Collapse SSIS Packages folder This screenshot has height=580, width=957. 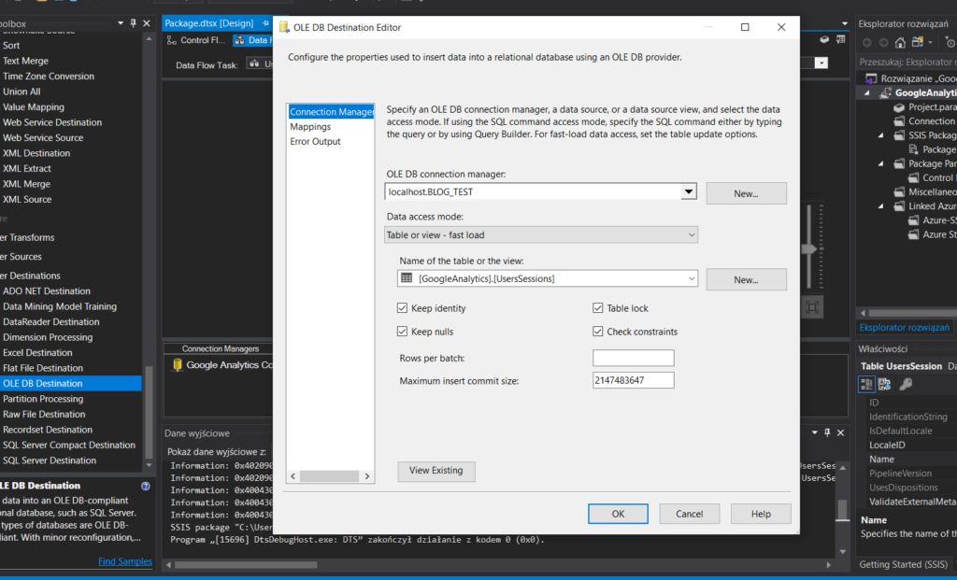point(880,135)
